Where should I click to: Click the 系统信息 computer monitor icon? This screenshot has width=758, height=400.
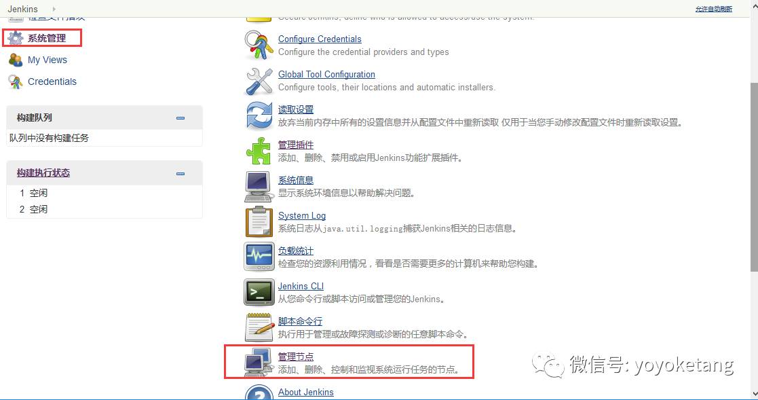(x=259, y=187)
